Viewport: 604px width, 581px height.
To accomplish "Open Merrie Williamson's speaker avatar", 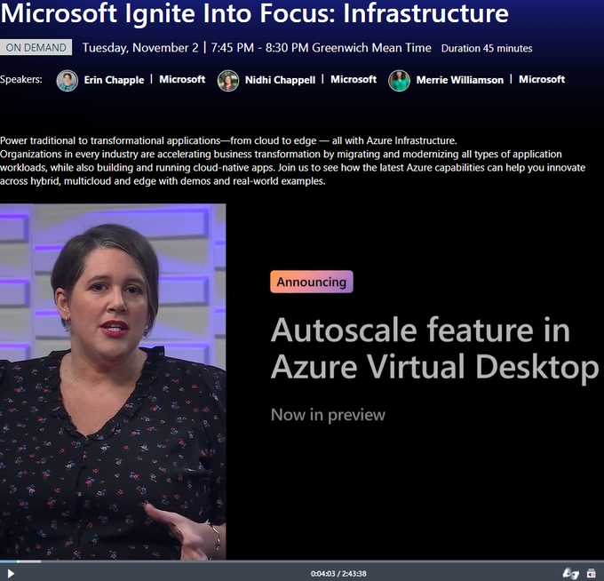I will 399,81.
